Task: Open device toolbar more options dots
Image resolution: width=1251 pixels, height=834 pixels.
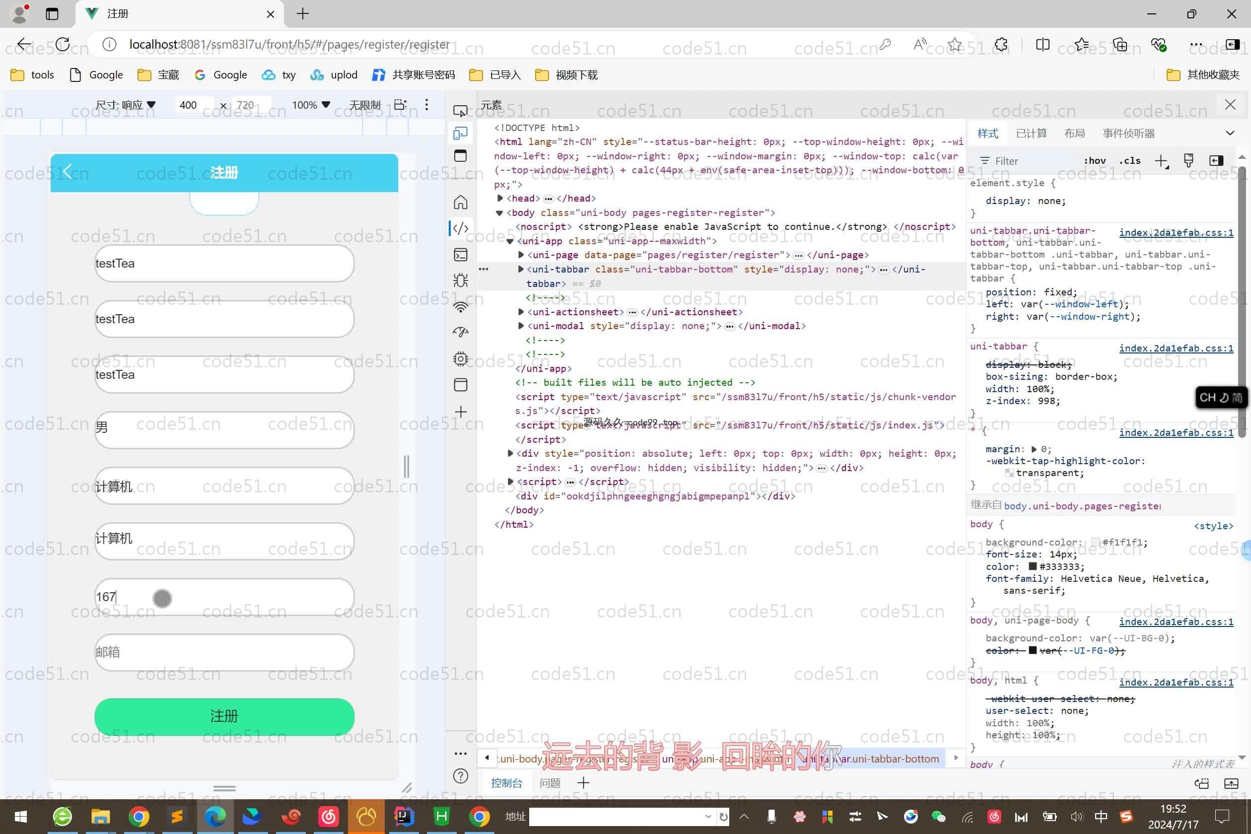Action: click(426, 105)
